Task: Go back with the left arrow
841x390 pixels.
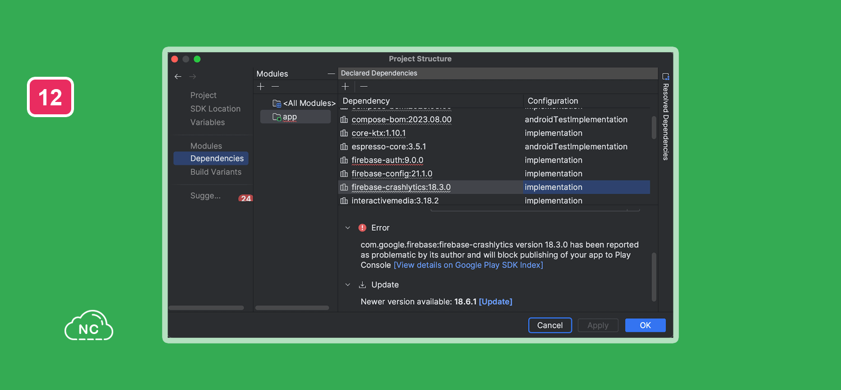Action: pos(178,76)
